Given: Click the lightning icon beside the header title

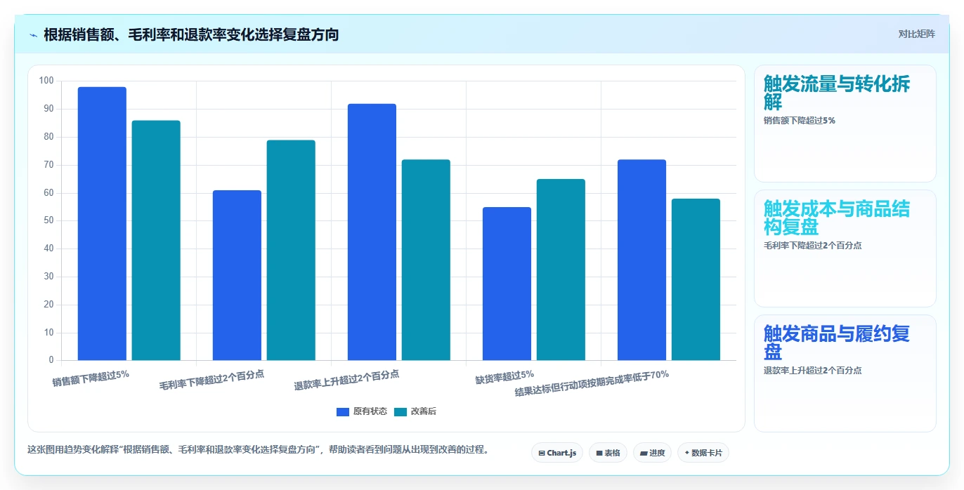Looking at the screenshot, I should (x=34, y=35).
